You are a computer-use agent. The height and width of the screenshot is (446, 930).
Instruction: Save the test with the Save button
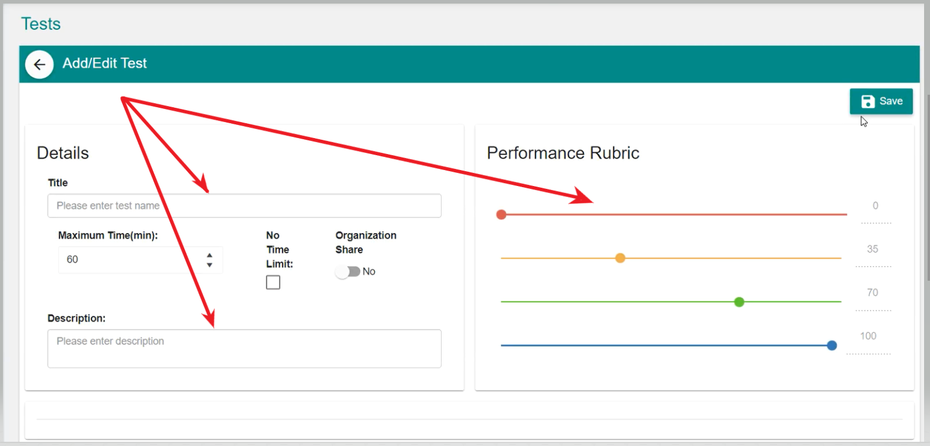(x=881, y=101)
